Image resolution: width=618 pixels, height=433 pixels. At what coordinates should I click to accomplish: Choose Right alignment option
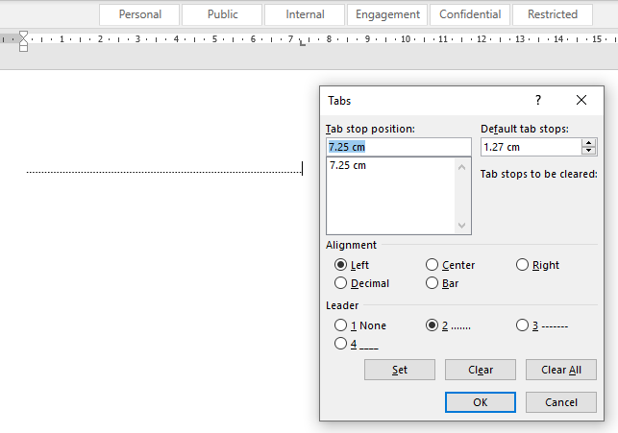pos(523,265)
